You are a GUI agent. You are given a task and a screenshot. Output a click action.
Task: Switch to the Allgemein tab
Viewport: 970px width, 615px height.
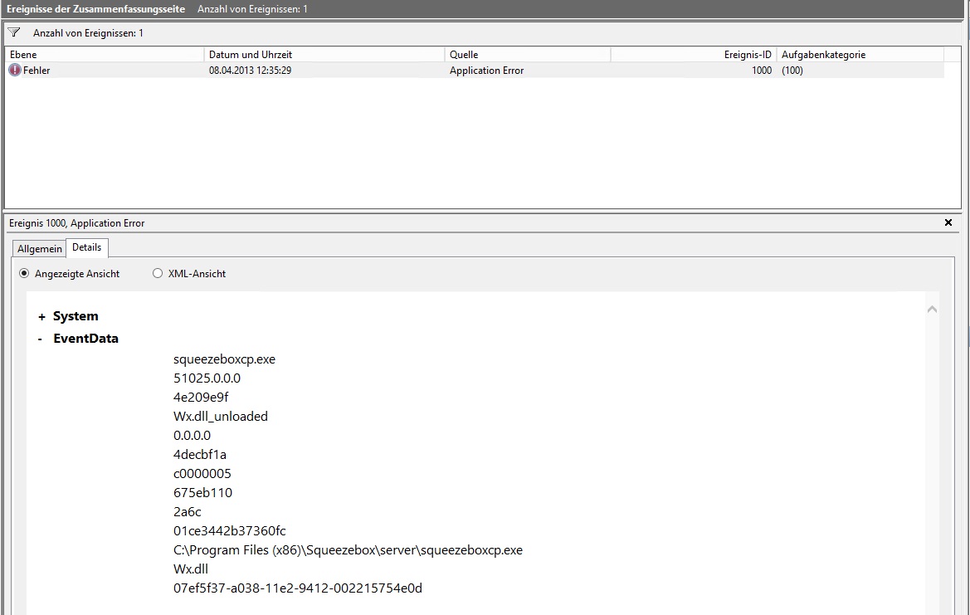[39, 248]
